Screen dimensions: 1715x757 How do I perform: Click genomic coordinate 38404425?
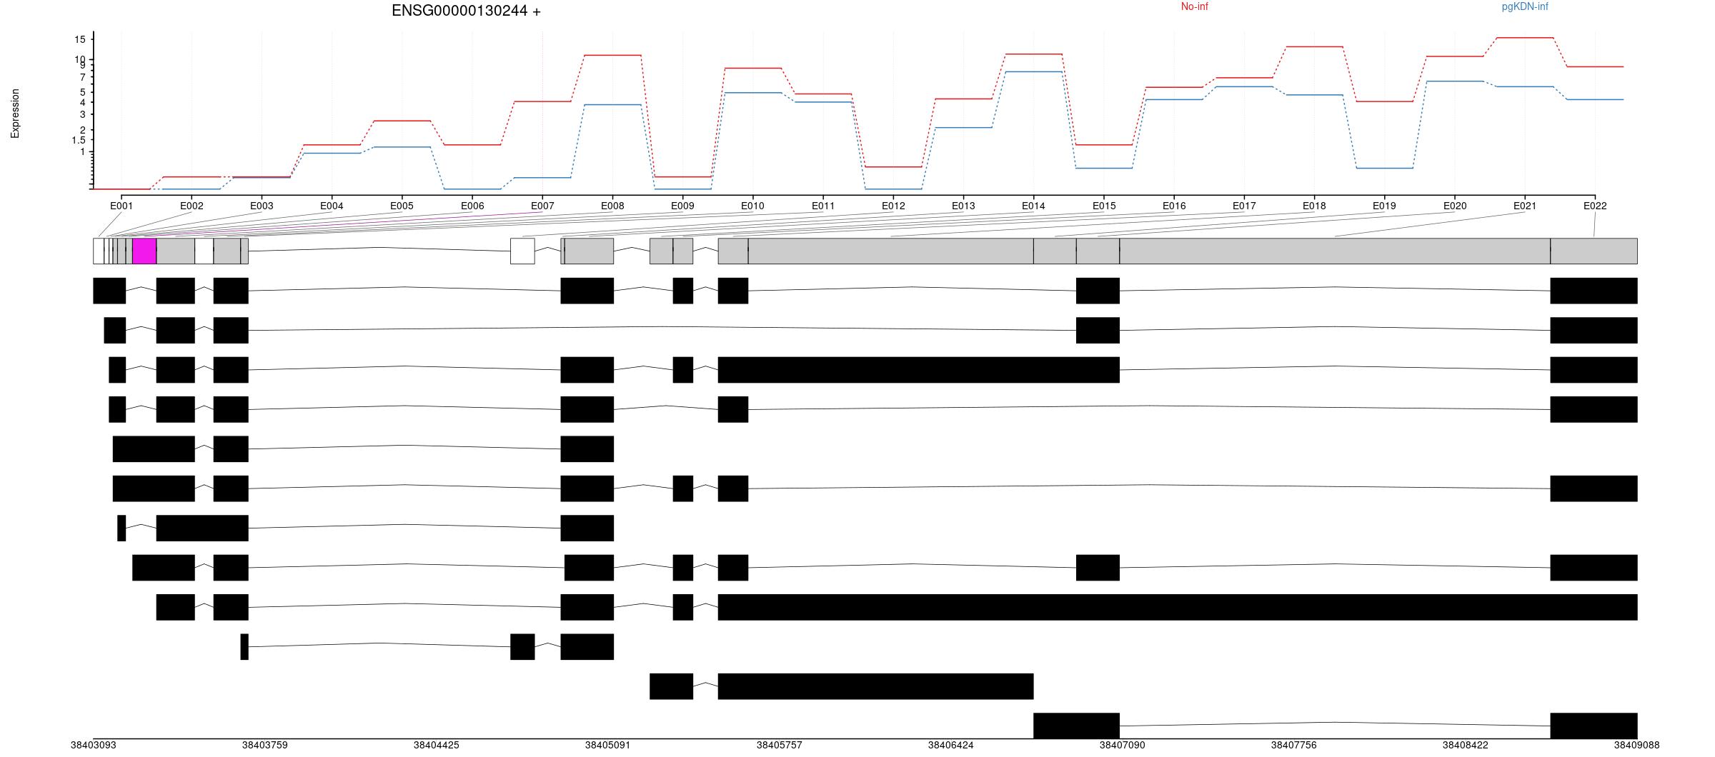(x=437, y=745)
